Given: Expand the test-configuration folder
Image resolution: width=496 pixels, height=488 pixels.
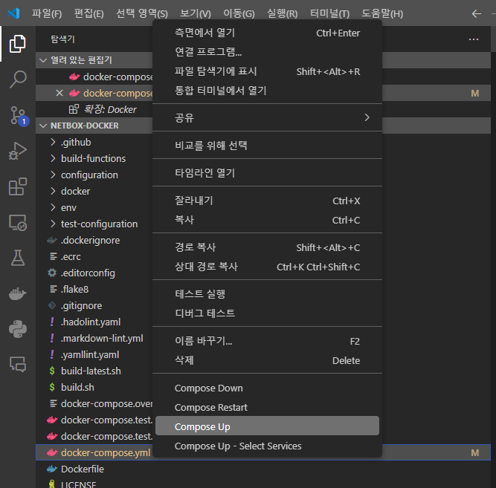Looking at the screenshot, I should point(53,224).
